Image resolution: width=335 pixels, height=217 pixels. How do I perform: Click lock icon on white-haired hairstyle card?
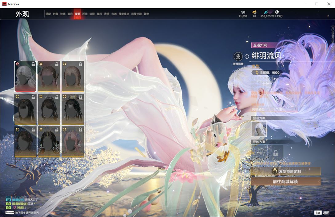pyautogui.click(x=33, y=64)
